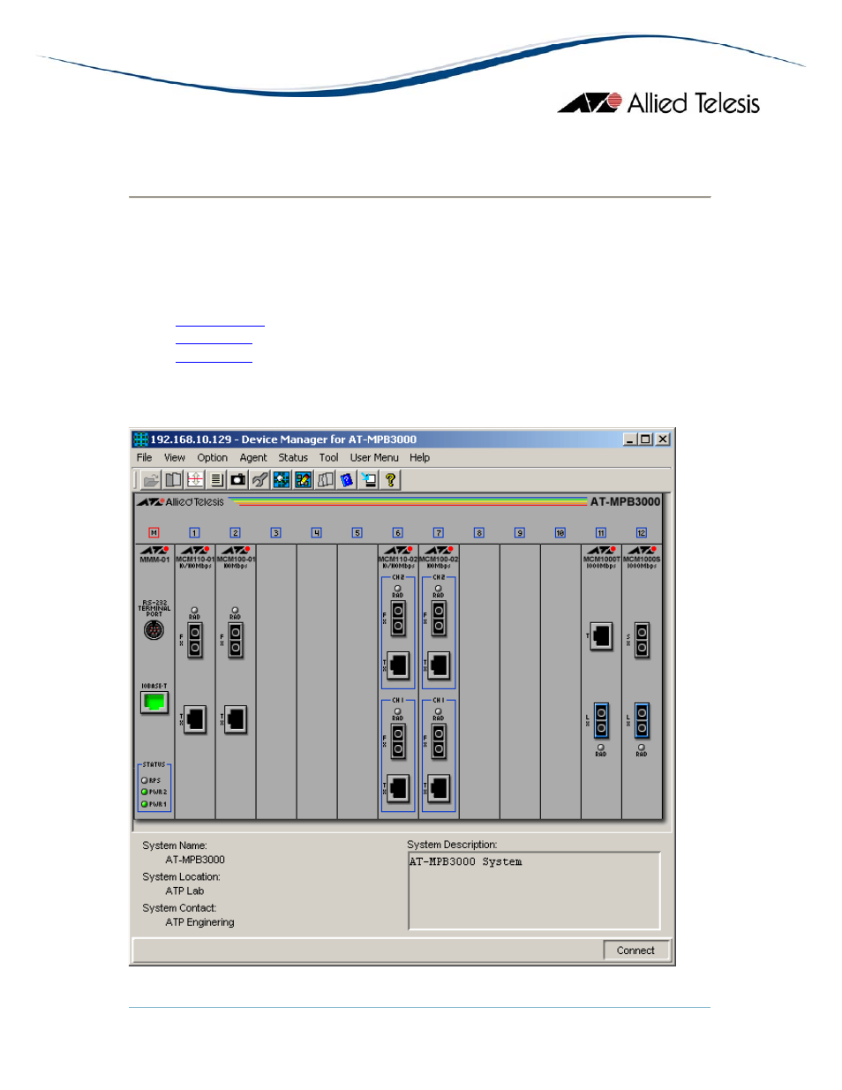Click the monitor-with-arrow toolbar icon

(x=368, y=480)
